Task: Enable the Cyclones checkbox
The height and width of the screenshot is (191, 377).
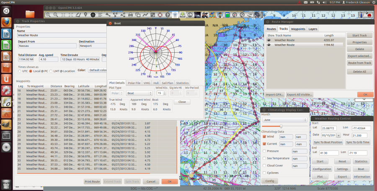Action: point(264,173)
